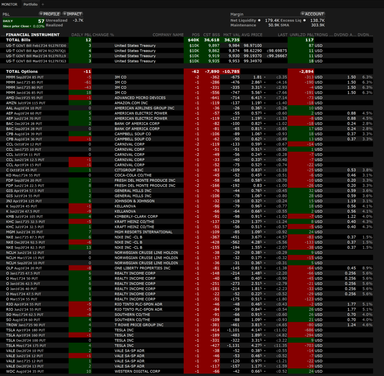Sort by the MKT VAL column header

pos(232,35)
